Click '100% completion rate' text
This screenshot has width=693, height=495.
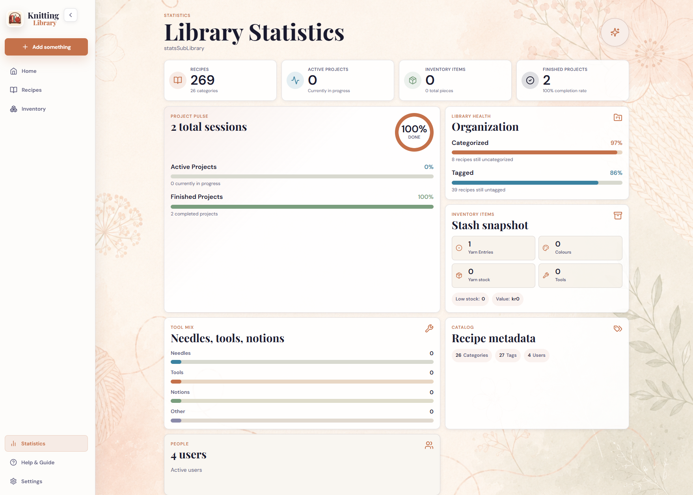tap(564, 91)
